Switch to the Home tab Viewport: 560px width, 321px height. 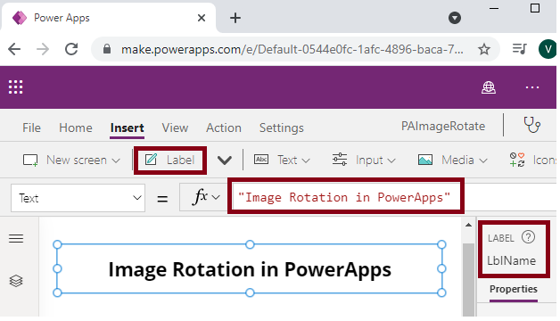point(76,128)
